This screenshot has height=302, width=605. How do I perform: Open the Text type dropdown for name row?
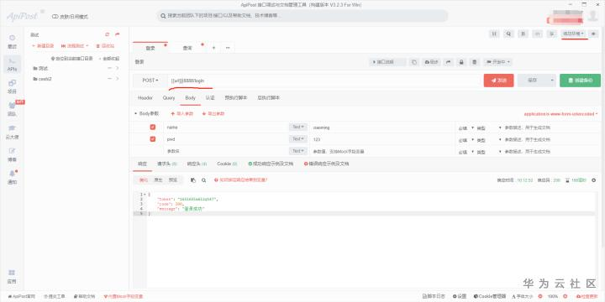tap(298, 128)
